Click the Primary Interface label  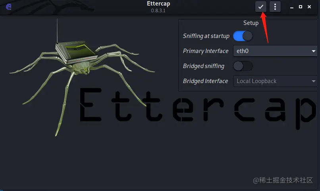[206, 51]
